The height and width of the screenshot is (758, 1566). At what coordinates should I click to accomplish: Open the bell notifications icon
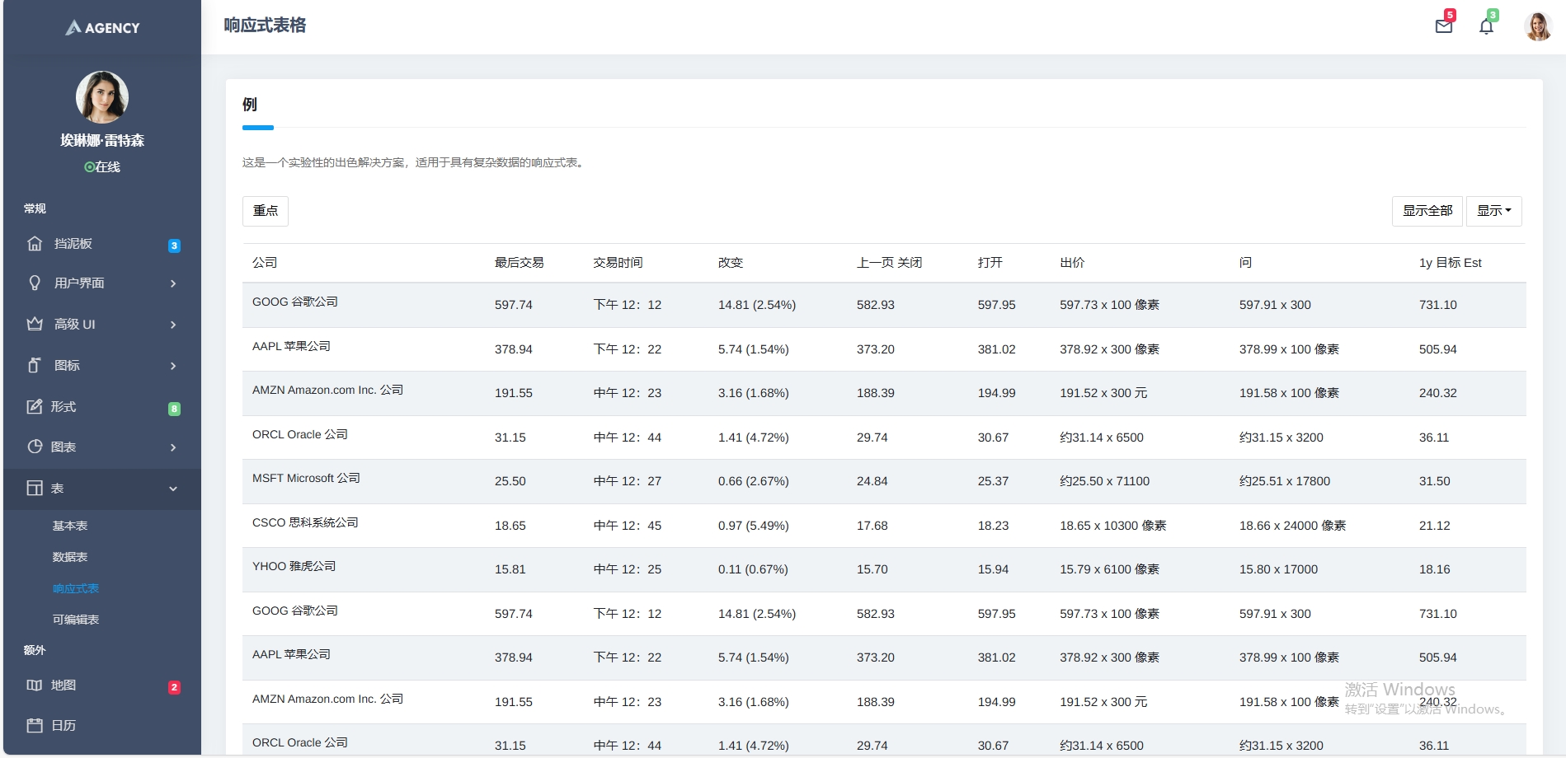1486,26
